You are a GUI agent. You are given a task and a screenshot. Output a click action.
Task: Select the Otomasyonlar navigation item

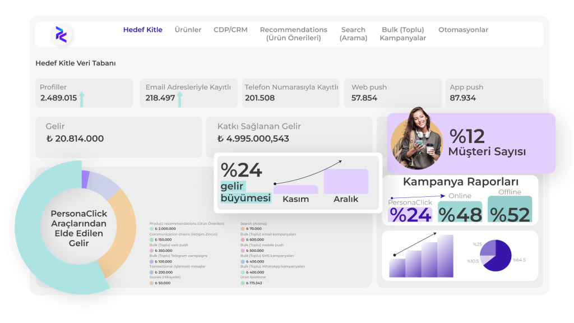[463, 30]
